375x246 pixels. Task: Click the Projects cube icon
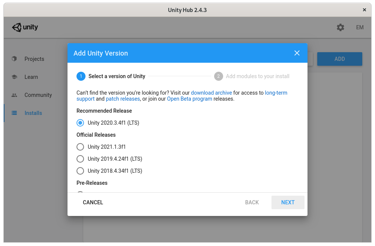(x=14, y=59)
